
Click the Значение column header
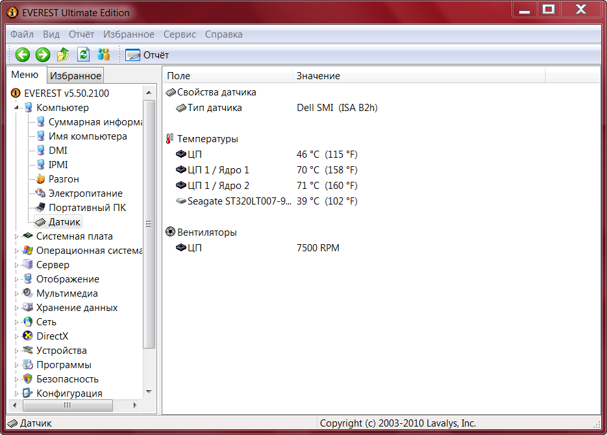pyautogui.click(x=419, y=75)
